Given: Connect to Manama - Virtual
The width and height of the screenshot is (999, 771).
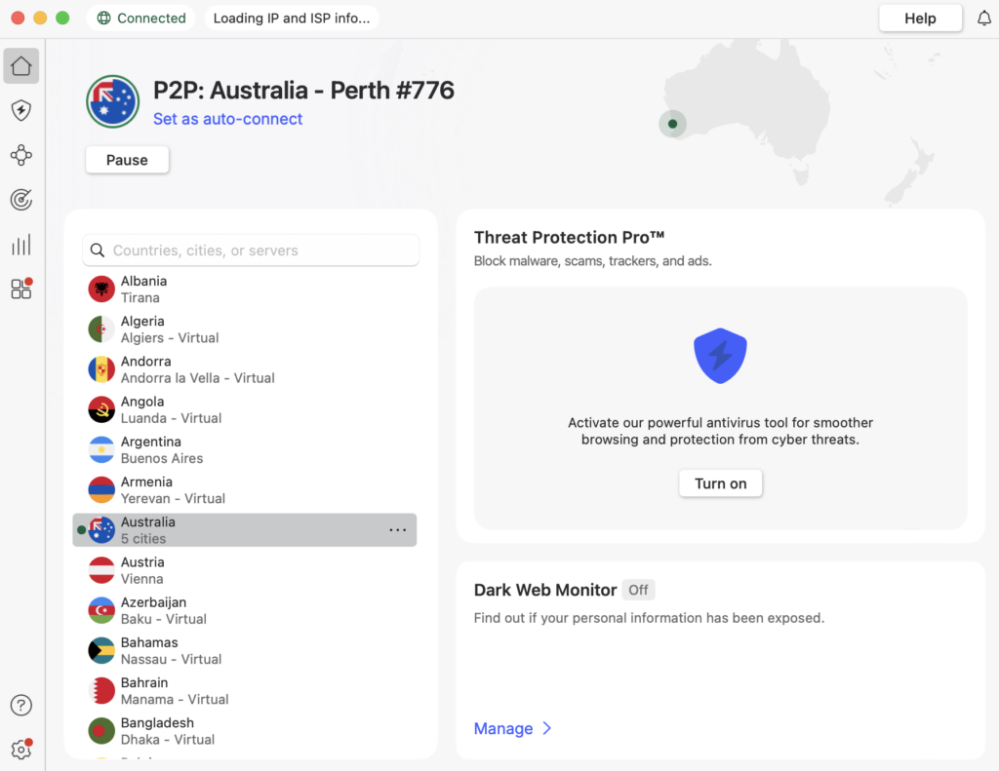Looking at the screenshot, I should coord(245,690).
